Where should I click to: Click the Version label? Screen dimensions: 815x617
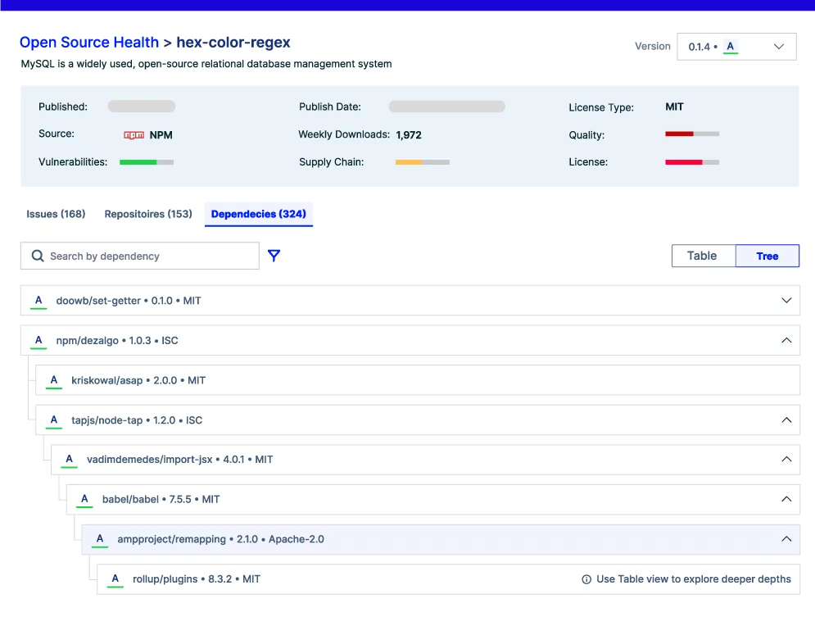click(x=652, y=46)
